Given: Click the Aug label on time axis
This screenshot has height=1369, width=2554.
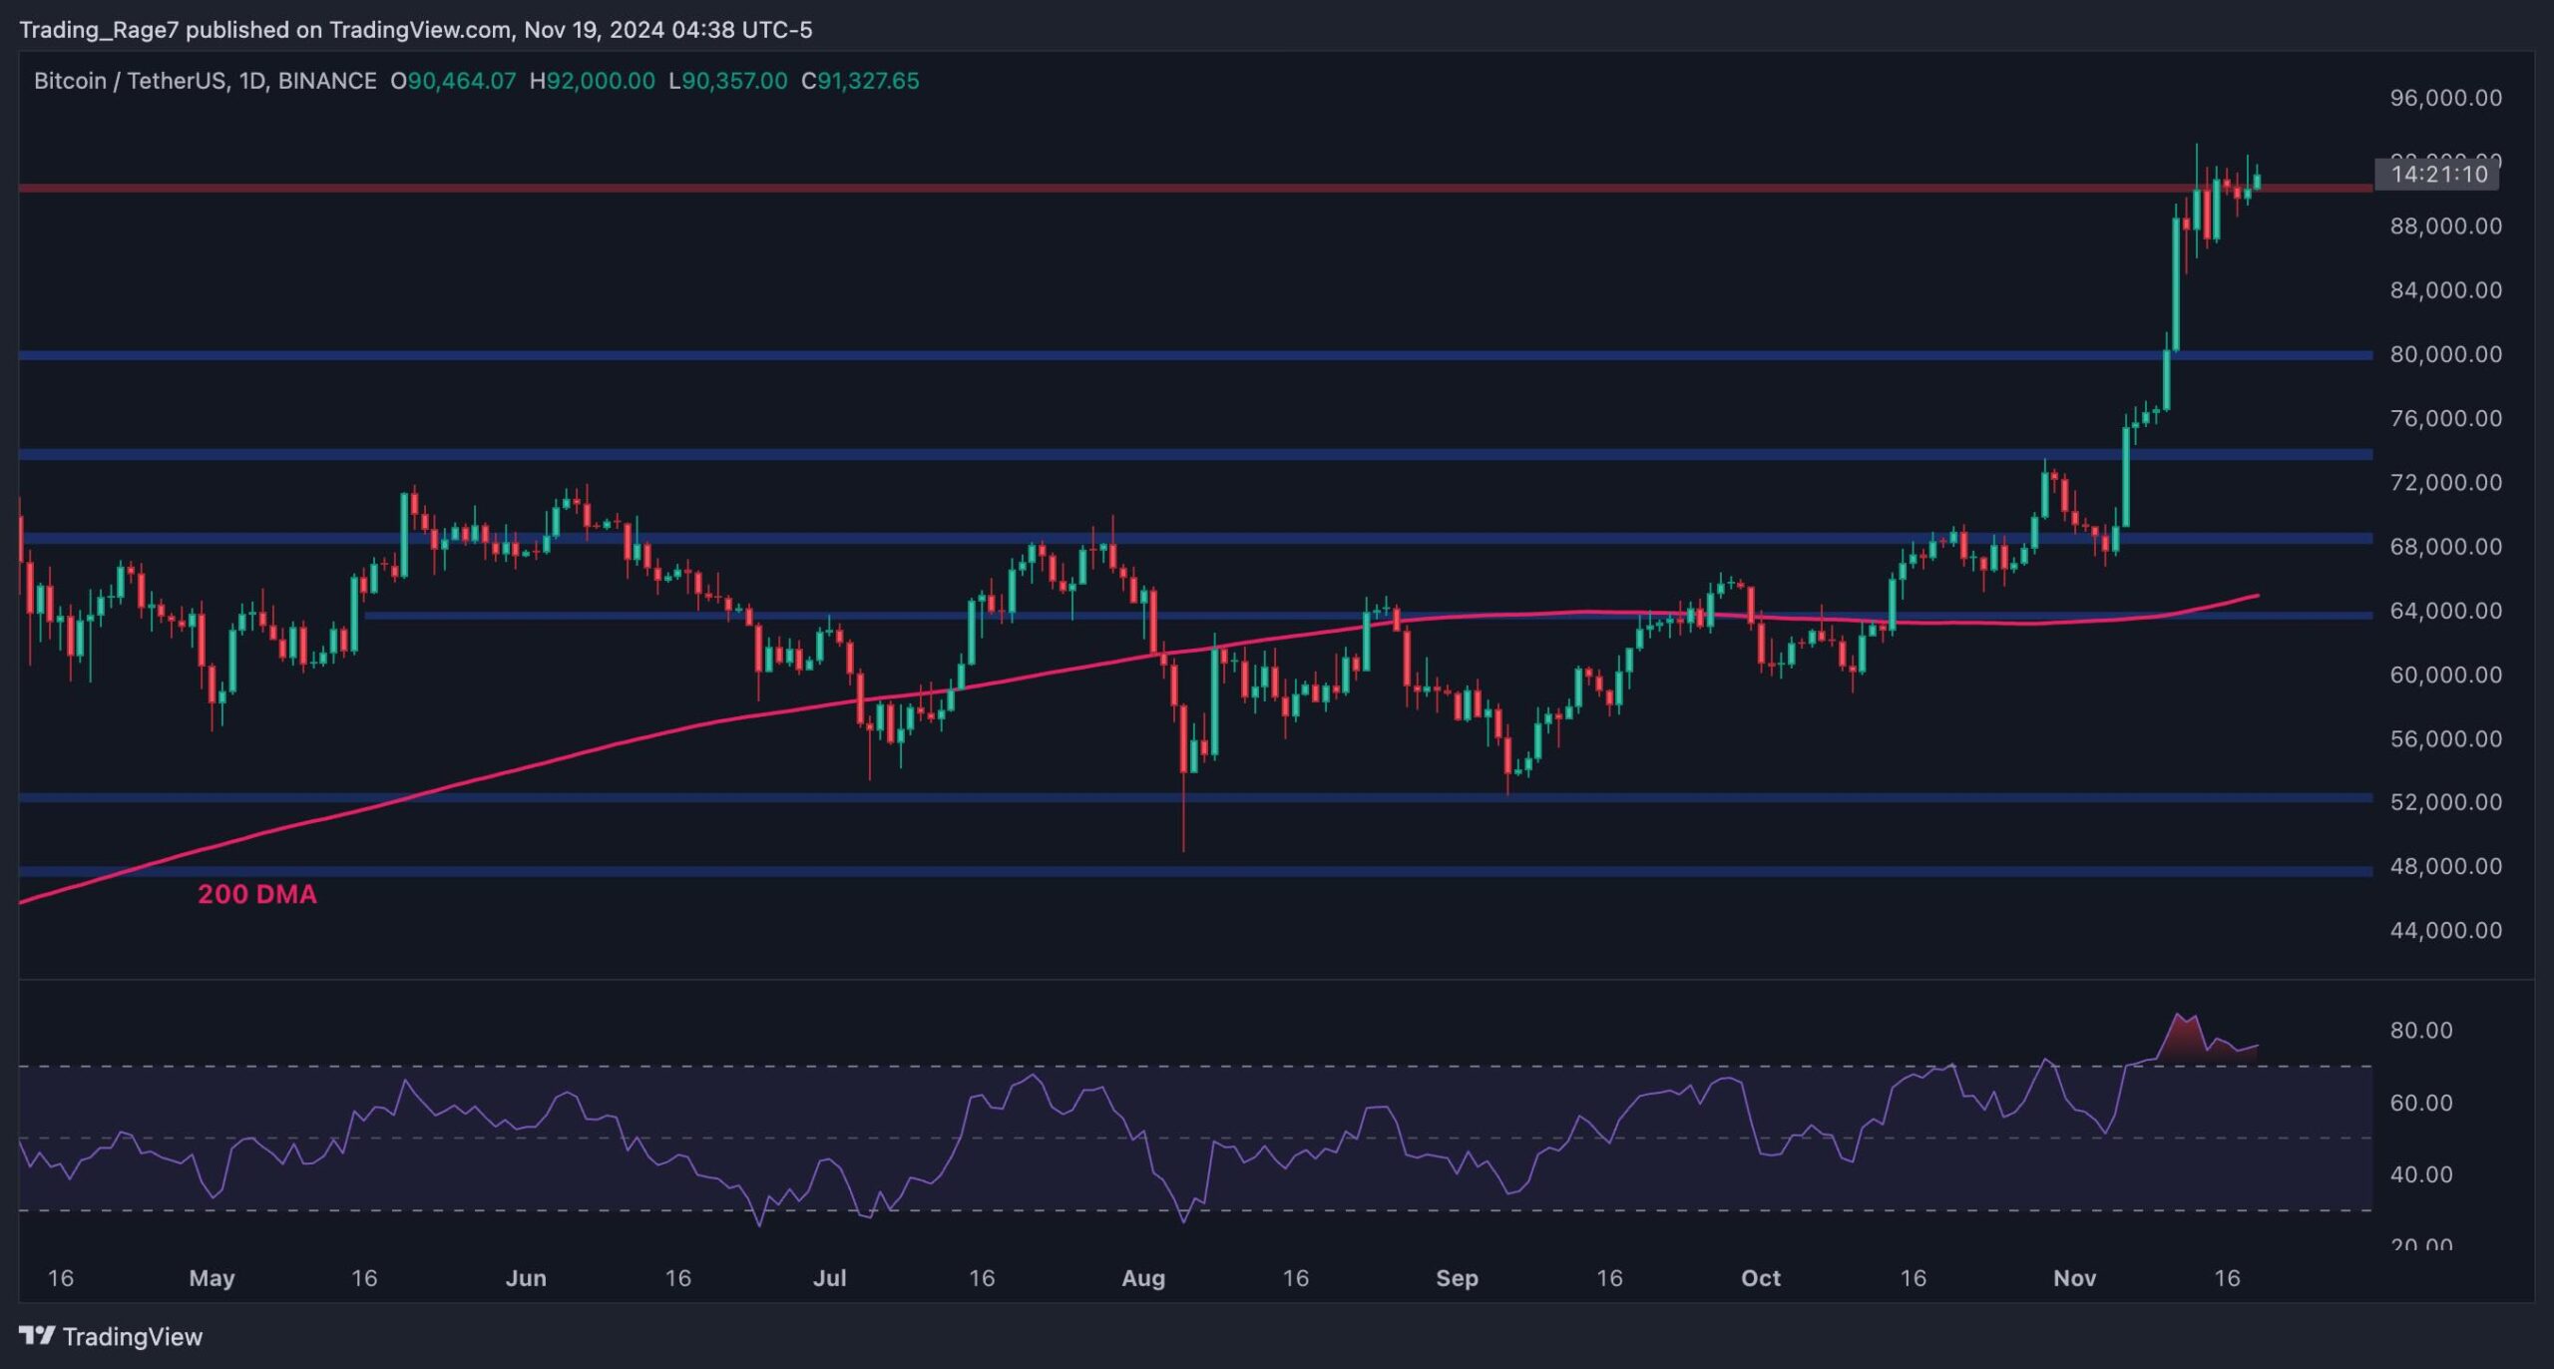Looking at the screenshot, I should point(1143,1278).
